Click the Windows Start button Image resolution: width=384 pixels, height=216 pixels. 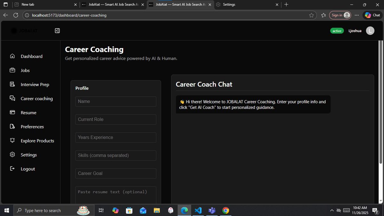pyautogui.click(x=6, y=210)
